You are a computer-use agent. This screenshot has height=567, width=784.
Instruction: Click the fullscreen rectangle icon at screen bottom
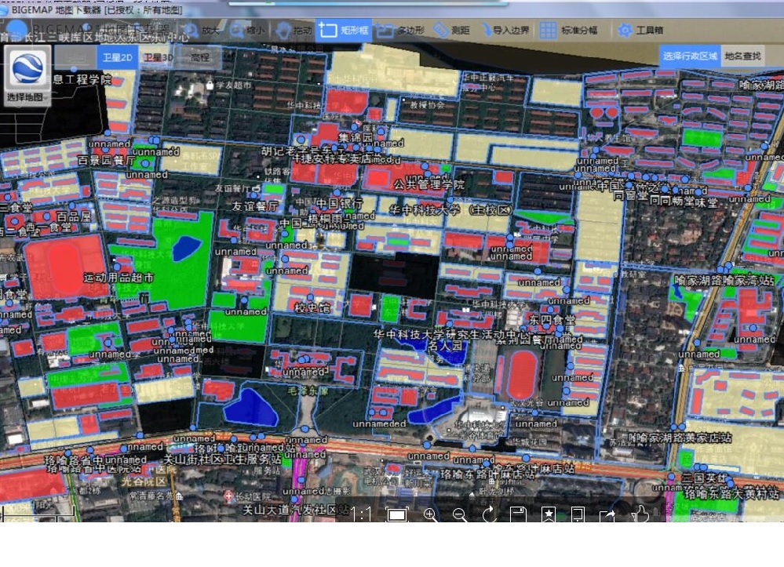(x=398, y=515)
